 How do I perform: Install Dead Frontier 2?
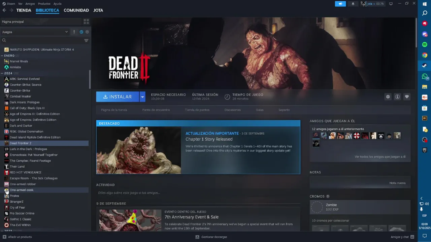click(x=118, y=97)
